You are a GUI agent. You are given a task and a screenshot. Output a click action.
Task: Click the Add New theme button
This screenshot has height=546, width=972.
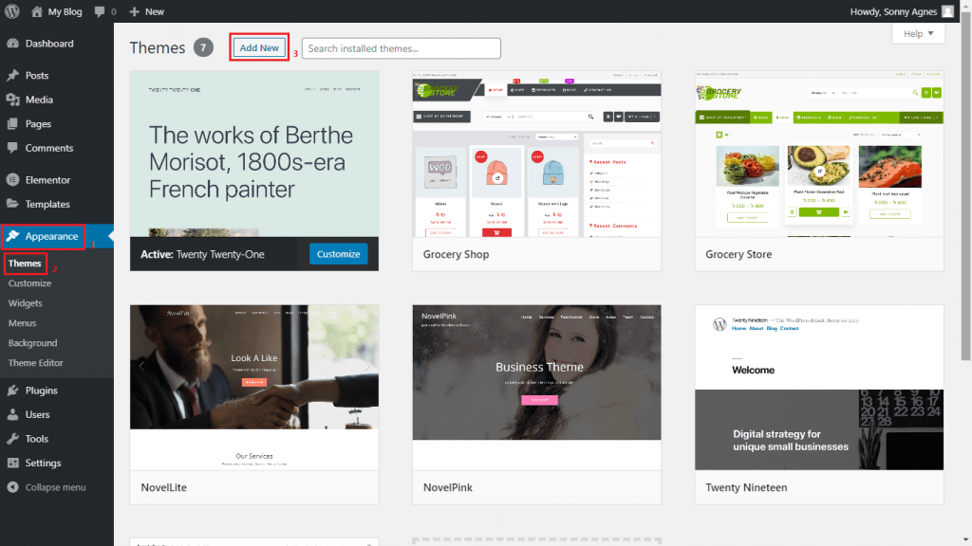(259, 48)
